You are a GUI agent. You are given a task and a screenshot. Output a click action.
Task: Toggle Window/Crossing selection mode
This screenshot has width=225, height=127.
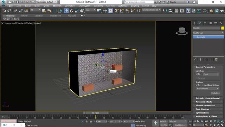(x=60, y=11)
